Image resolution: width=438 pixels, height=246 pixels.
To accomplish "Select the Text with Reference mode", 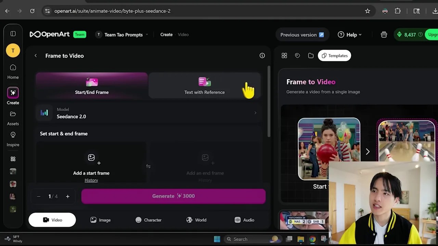I will coord(205,85).
